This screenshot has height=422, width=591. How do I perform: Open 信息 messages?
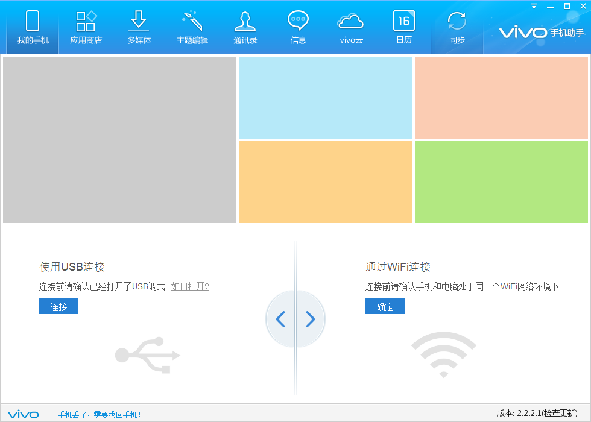click(298, 28)
